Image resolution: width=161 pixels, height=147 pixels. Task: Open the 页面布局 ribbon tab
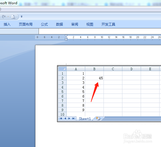26,24
